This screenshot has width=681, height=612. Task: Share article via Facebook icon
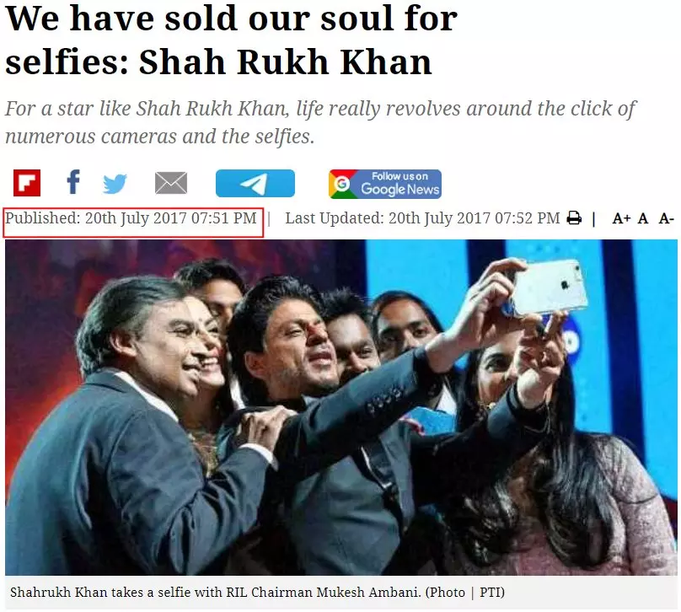73,181
